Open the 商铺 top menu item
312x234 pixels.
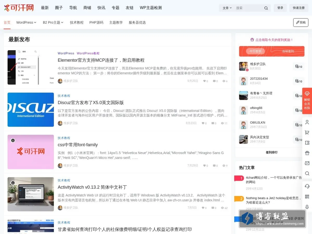[87, 8]
